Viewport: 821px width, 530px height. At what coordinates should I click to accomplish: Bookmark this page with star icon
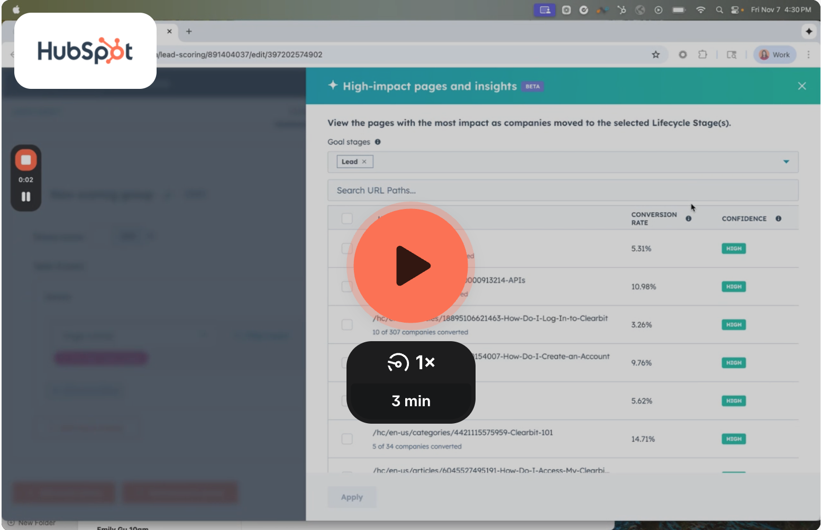tap(656, 54)
